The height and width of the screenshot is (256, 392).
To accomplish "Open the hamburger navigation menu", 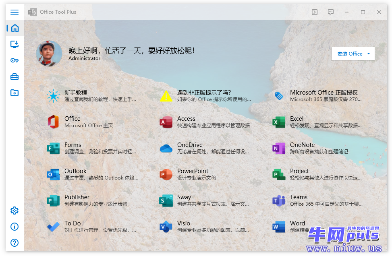I will click(x=15, y=12).
